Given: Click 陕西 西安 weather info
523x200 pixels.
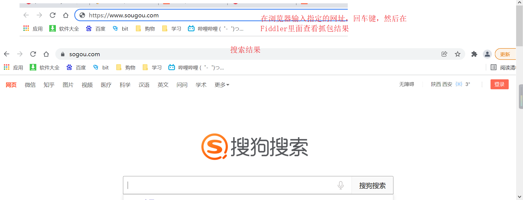Looking at the screenshot, I should 450,84.
